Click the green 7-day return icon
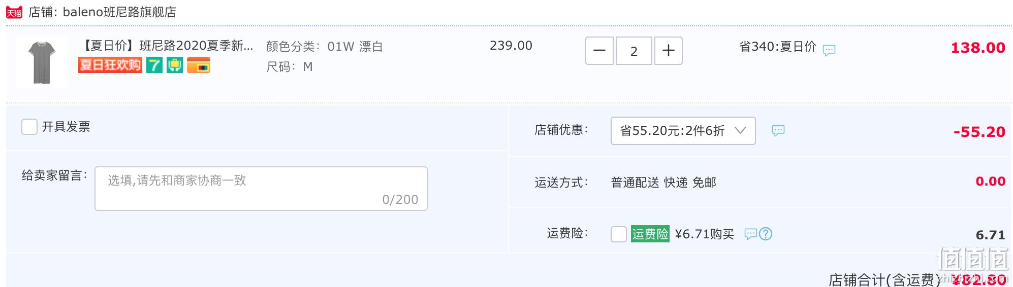 154,65
